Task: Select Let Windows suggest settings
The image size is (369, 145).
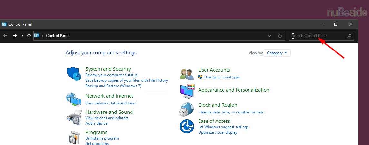Action: pyautogui.click(x=223, y=127)
